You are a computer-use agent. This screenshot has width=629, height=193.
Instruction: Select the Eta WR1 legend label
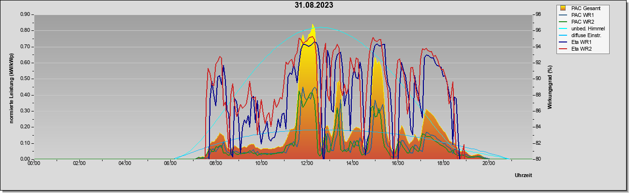click(582, 42)
